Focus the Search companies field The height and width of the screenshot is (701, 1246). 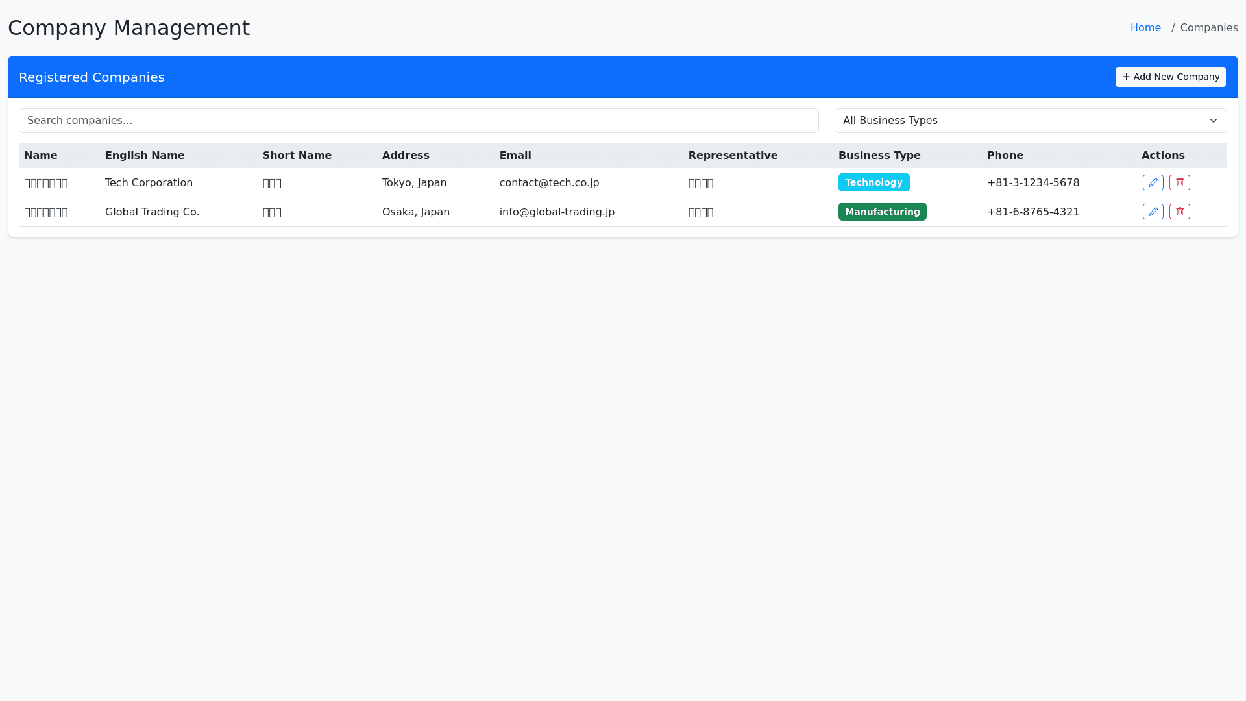point(419,121)
